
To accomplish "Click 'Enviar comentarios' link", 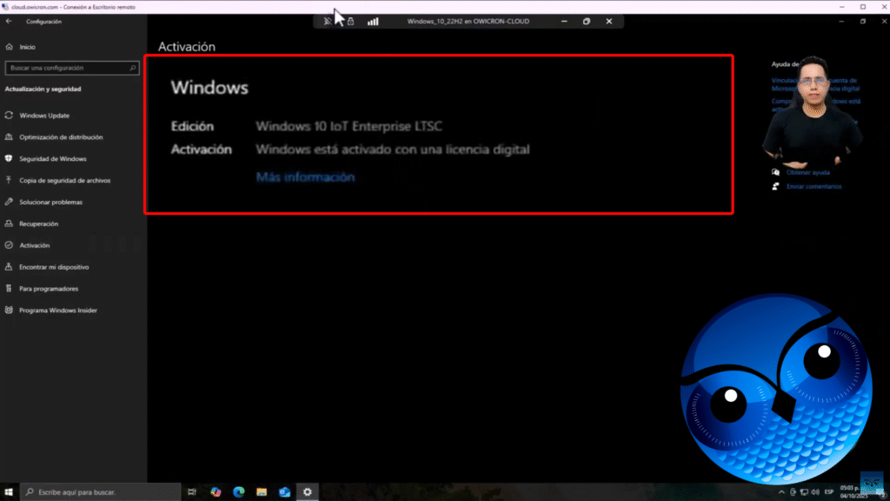I will click(814, 186).
